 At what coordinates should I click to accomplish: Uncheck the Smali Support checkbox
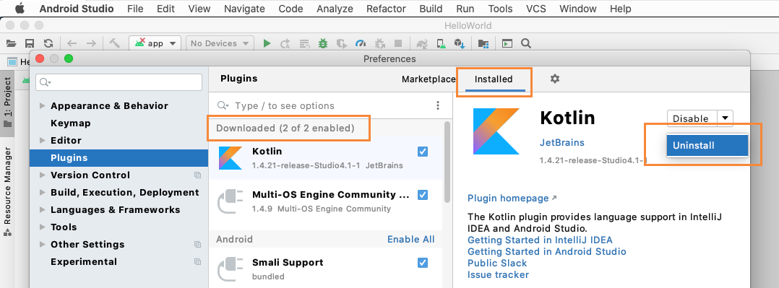[423, 262]
